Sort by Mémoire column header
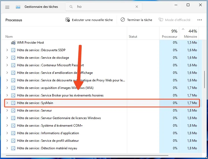 tap(190, 37)
